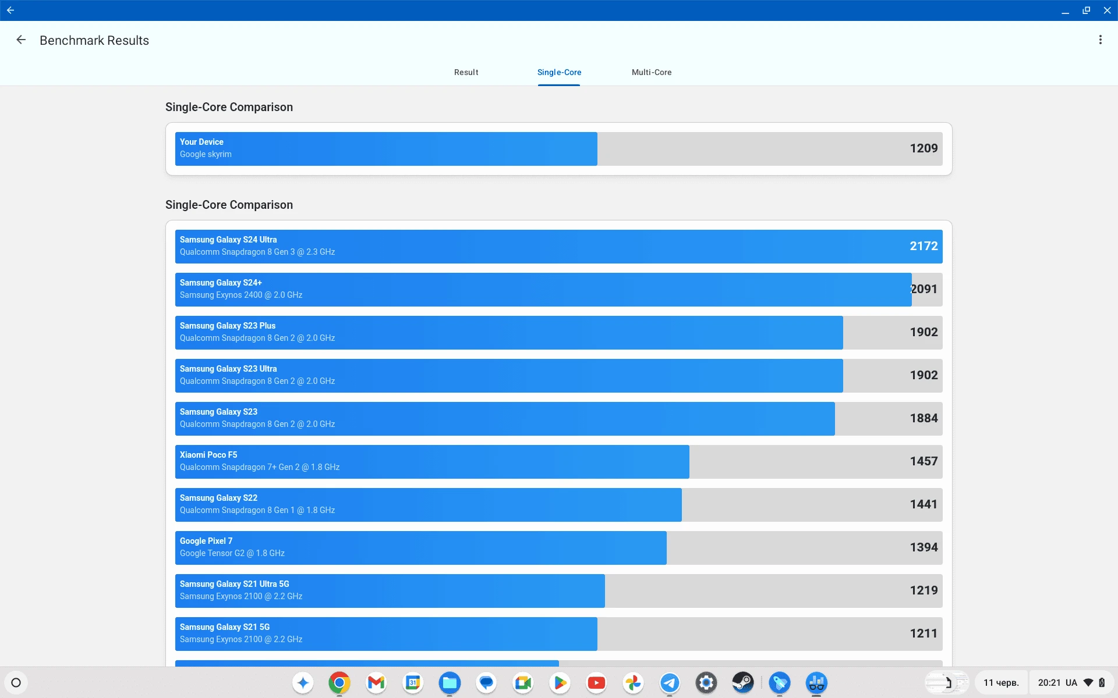
Task: Click the Samsung Galaxy S22 entry
Action: click(558, 505)
